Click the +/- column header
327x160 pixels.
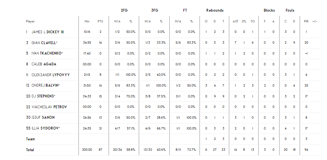[x=315, y=21]
